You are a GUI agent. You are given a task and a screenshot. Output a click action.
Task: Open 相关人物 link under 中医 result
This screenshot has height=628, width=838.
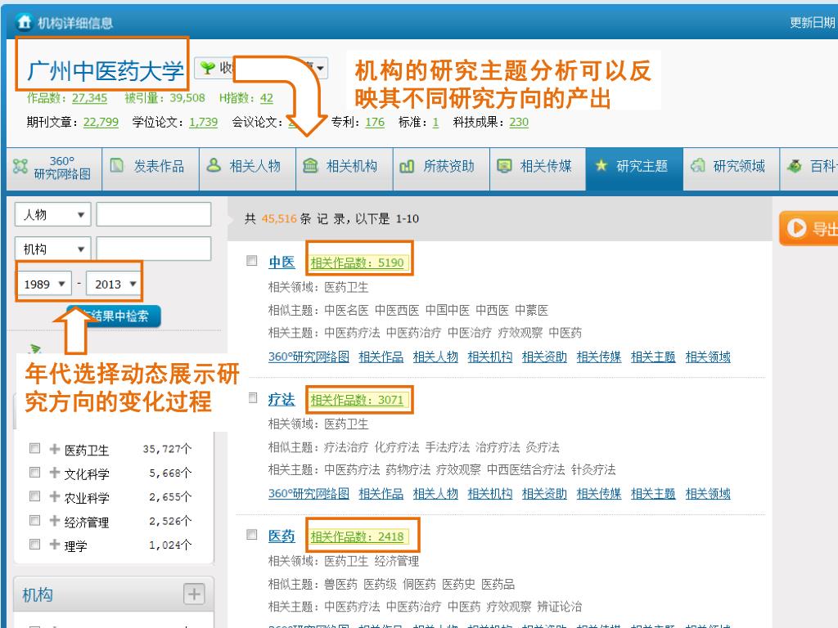click(435, 357)
